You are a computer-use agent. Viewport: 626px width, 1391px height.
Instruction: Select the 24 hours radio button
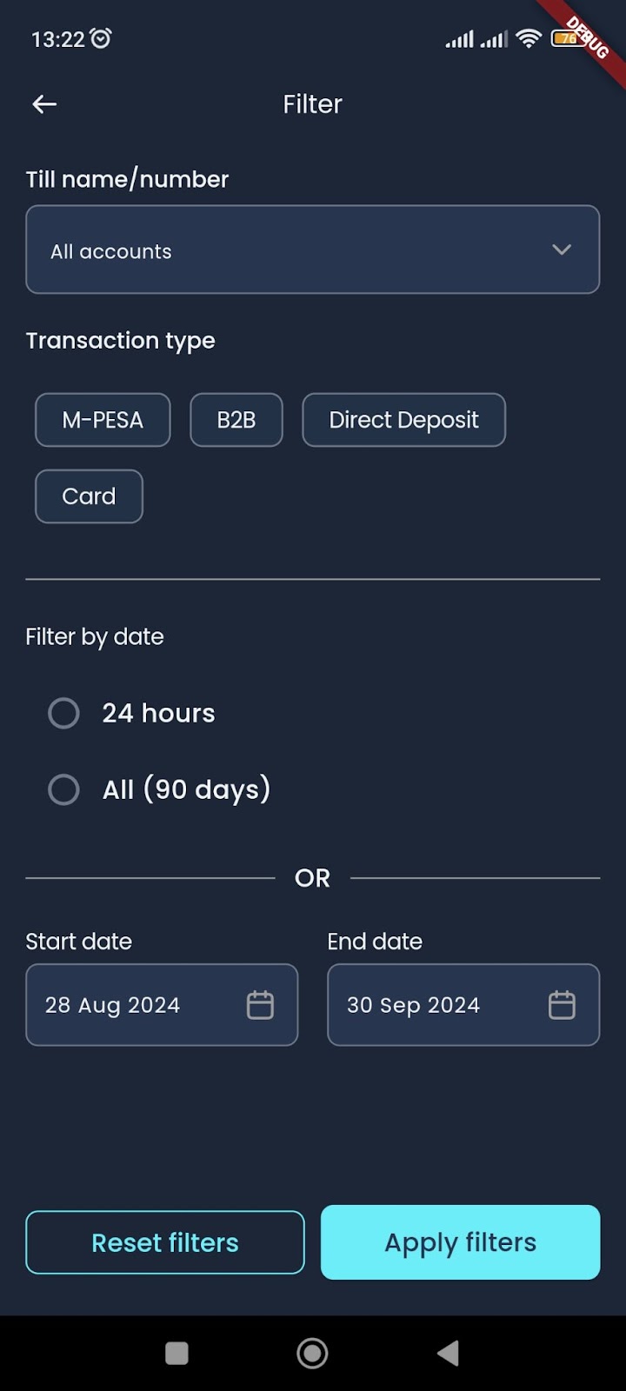tap(63, 712)
